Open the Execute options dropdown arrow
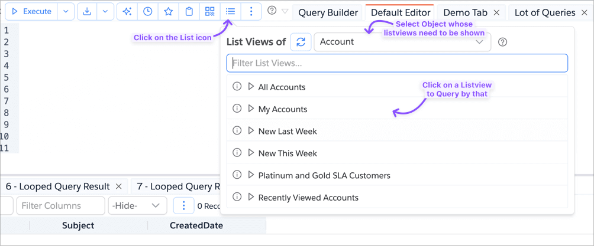594x246 pixels. point(66,11)
